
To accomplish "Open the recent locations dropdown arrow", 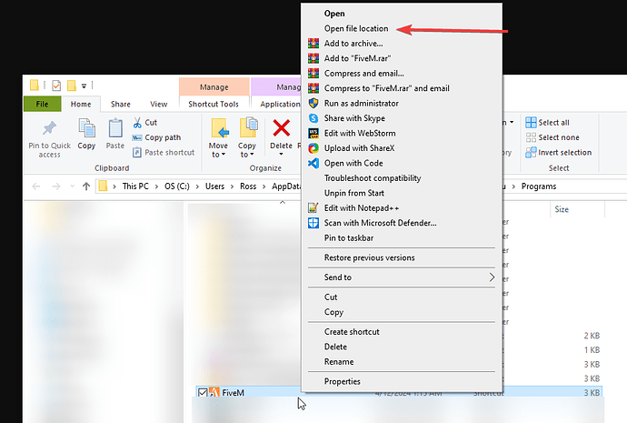I will (x=73, y=186).
